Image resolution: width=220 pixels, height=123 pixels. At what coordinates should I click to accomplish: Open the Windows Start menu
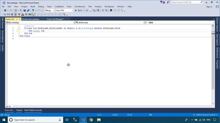pos(4,120)
